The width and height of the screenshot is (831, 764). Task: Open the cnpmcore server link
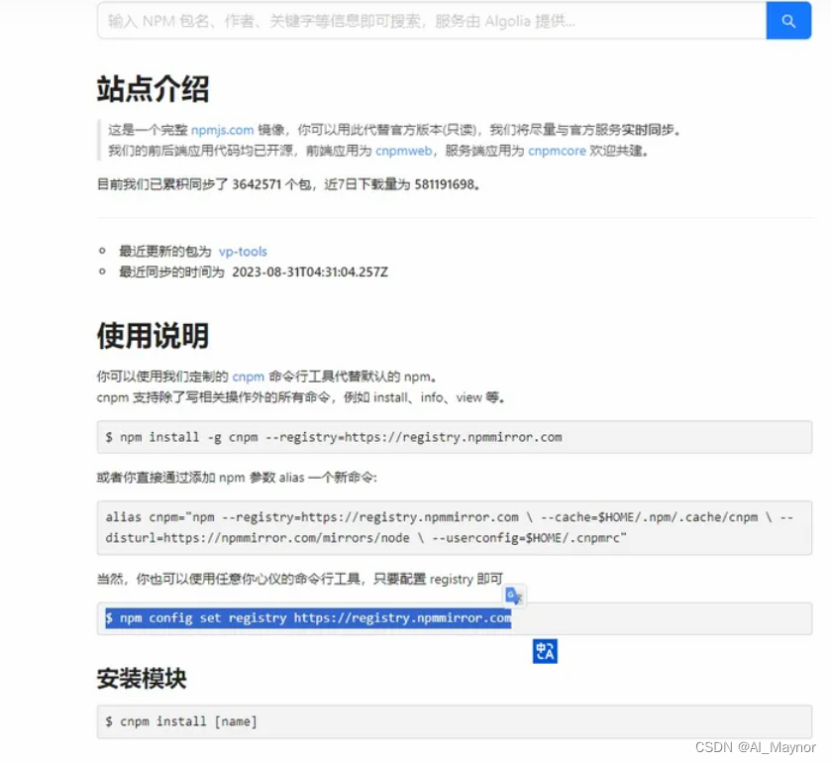pyautogui.click(x=557, y=151)
